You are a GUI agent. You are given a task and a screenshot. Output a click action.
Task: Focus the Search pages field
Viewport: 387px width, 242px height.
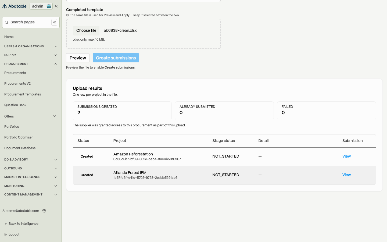(x=31, y=22)
